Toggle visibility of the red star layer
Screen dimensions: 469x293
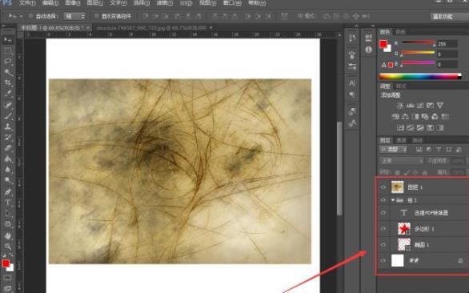click(383, 229)
